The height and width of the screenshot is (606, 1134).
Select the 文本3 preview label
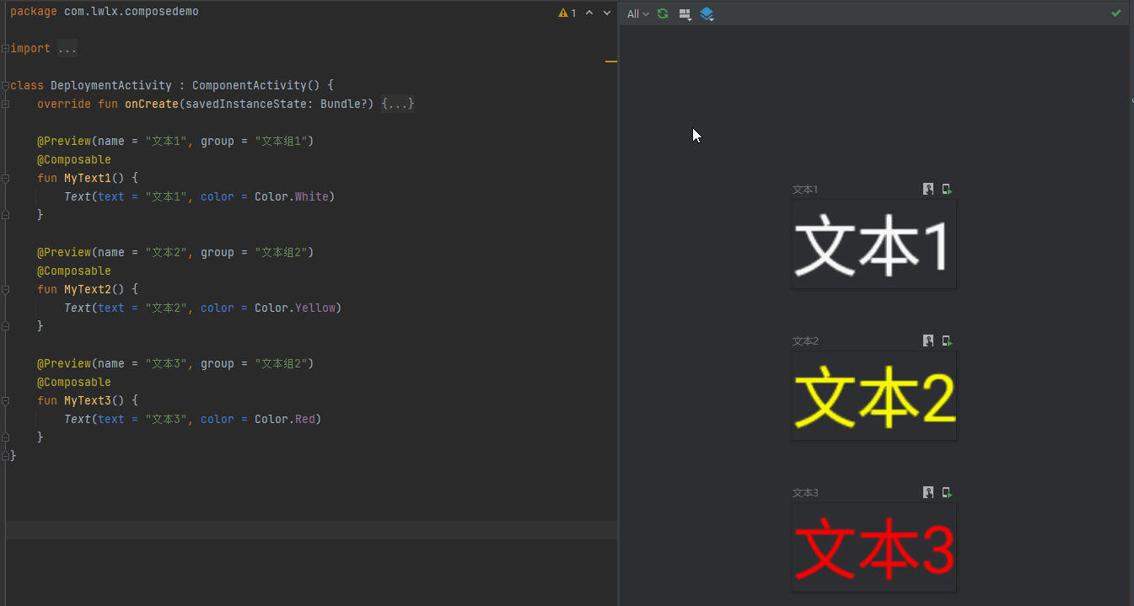coord(804,492)
